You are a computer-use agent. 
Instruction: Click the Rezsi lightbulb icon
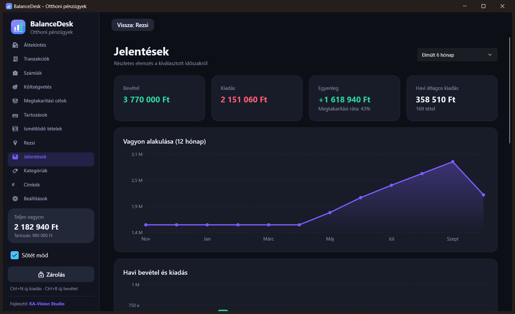click(x=15, y=143)
